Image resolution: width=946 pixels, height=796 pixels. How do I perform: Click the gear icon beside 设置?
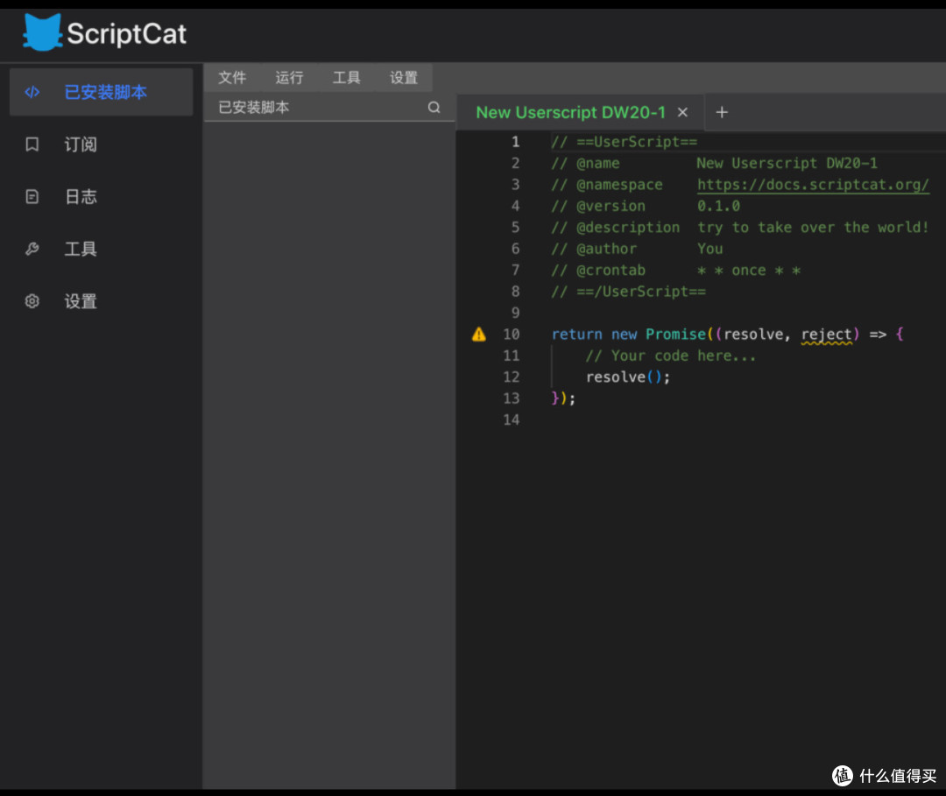[x=32, y=301]
